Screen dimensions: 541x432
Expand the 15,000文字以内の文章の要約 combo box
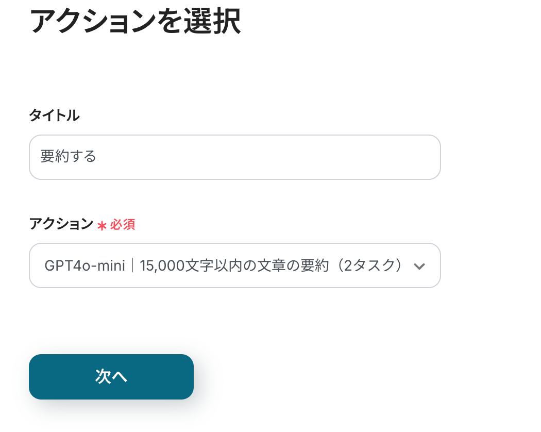pos(234,265)
